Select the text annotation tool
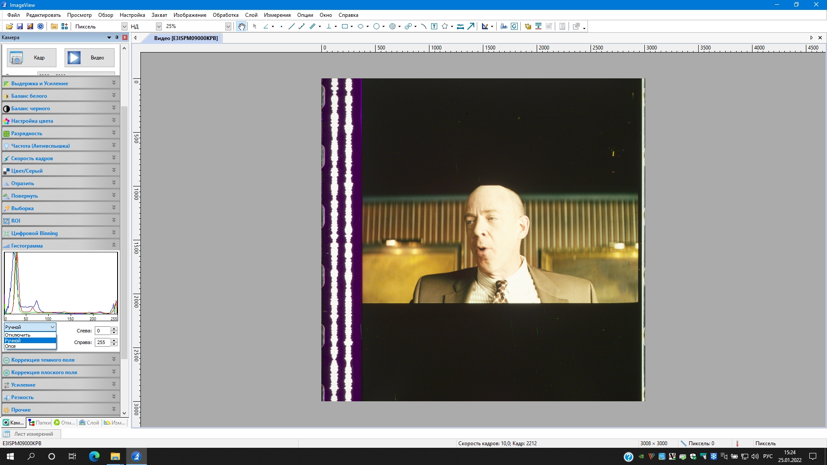 (x=434, y=26)
